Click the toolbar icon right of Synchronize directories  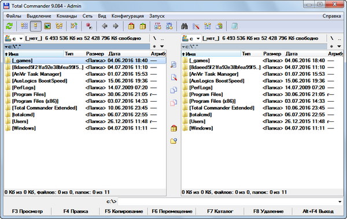219,26
